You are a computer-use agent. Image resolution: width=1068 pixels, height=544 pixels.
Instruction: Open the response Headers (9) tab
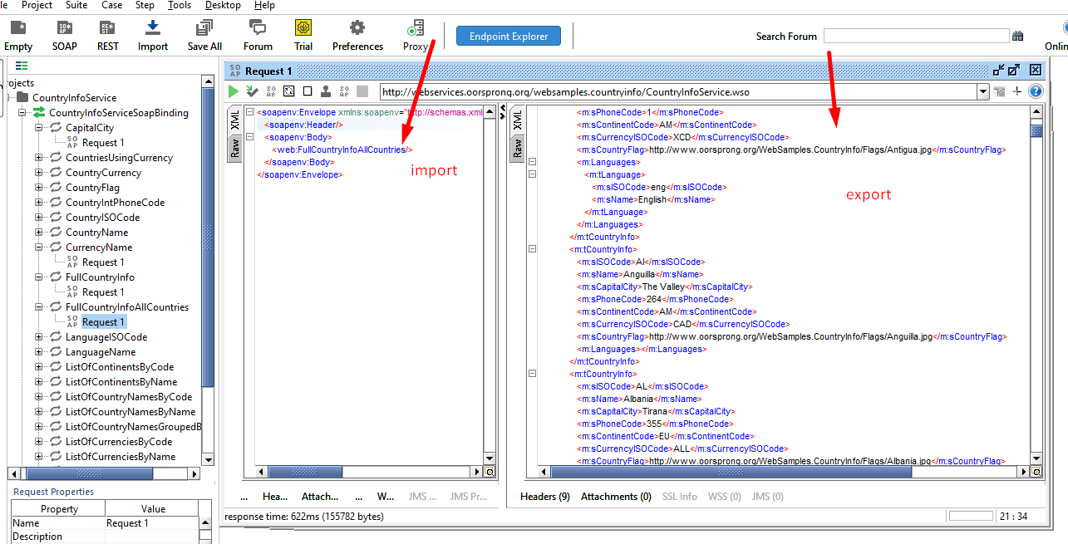[544, 497]
